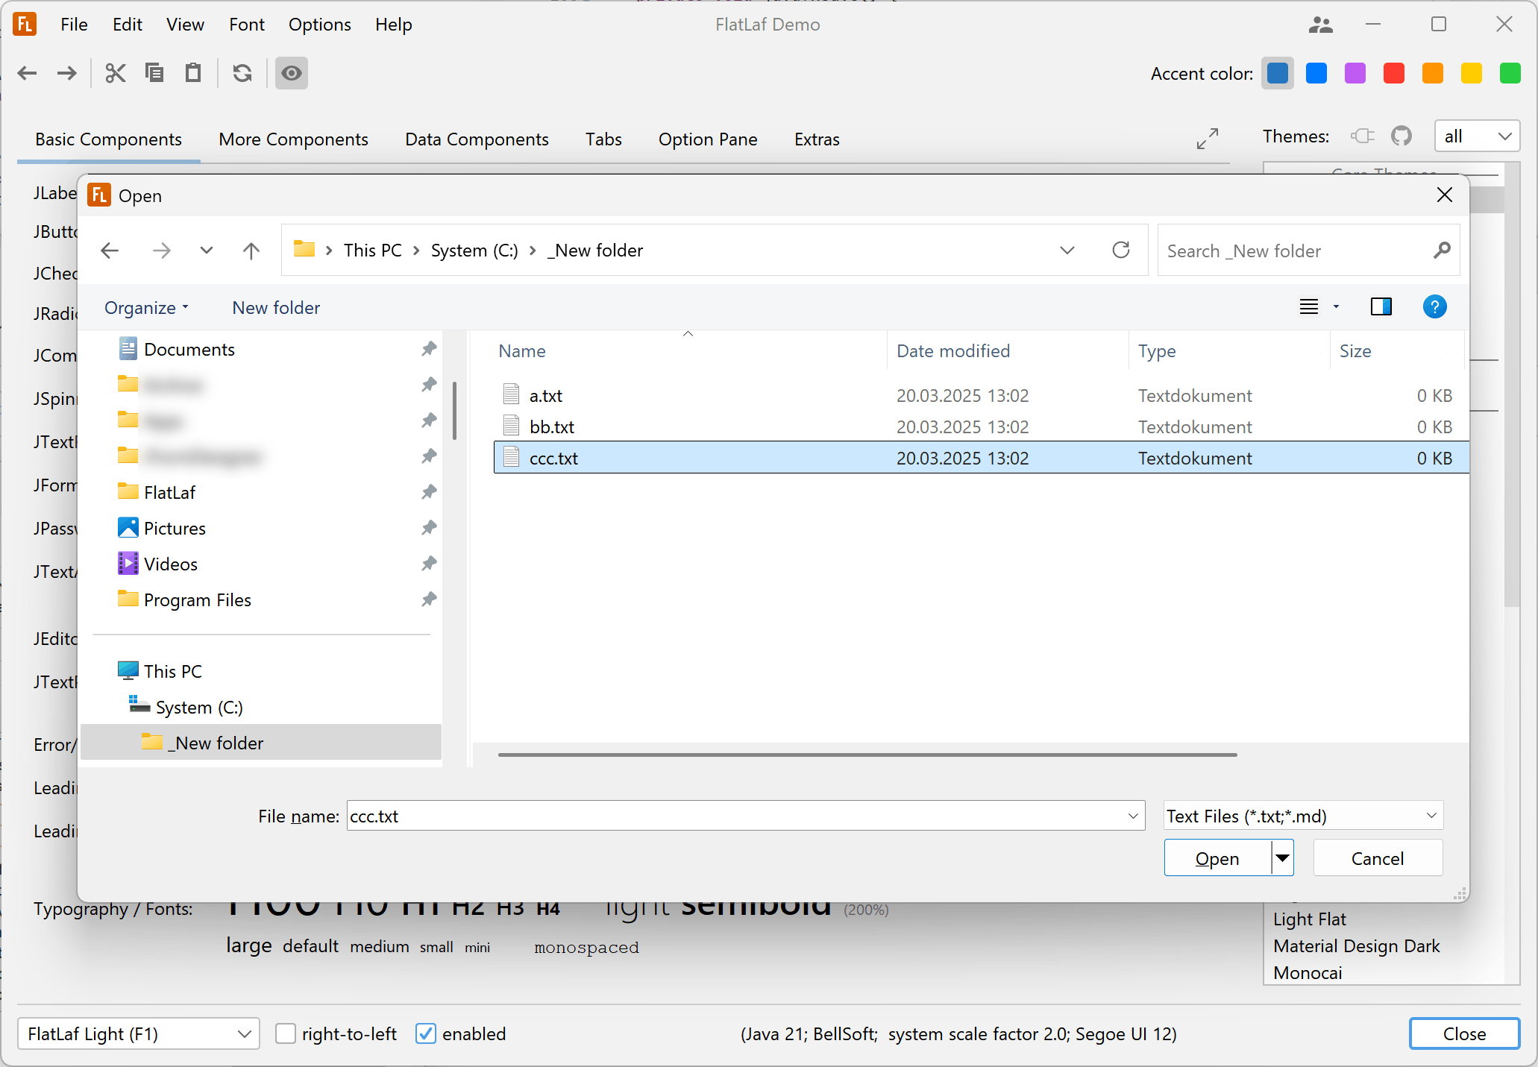Sort files by the Date modified column
This screenshot has width=1538, height=1067.
pyautogui.click(x=1007, y=351)
